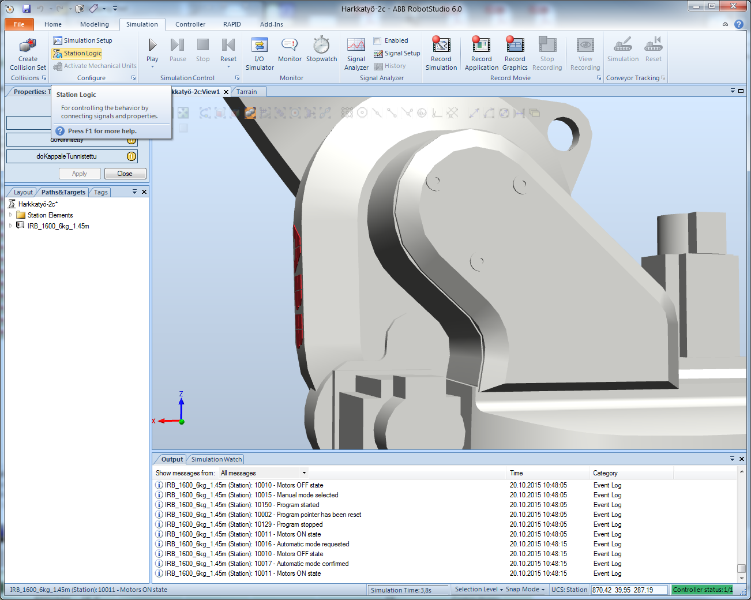Open Signal Setup
The height and width of the screenshot is (600, 751).
397,53
